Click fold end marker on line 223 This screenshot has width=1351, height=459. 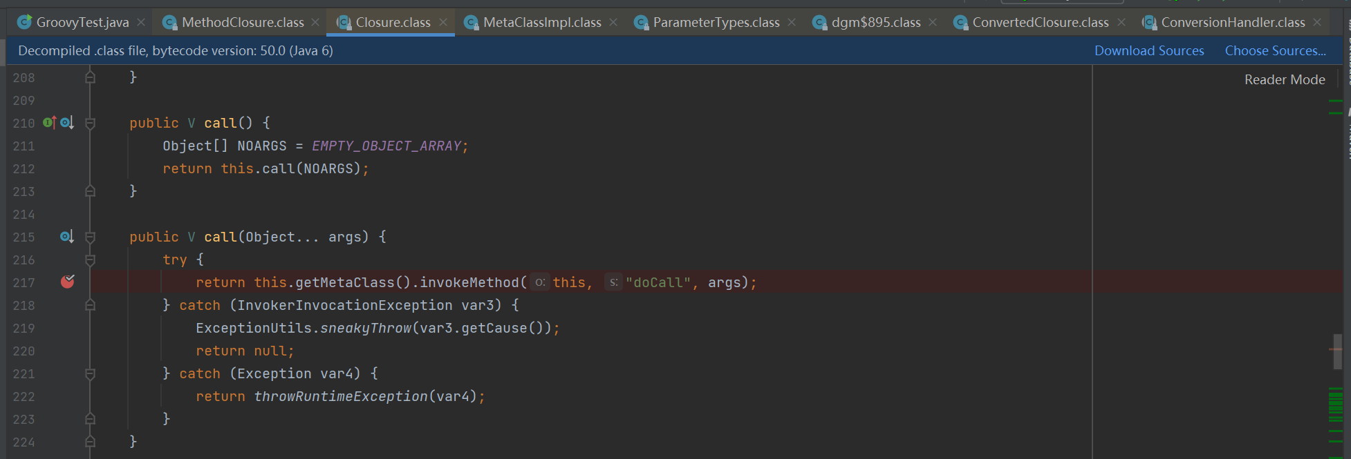(90, 419)
